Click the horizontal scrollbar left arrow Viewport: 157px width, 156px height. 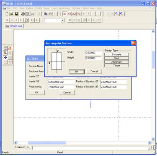pos(15,143)
